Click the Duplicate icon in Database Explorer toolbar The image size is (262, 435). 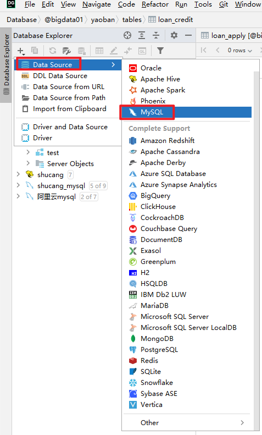(35, 51)
